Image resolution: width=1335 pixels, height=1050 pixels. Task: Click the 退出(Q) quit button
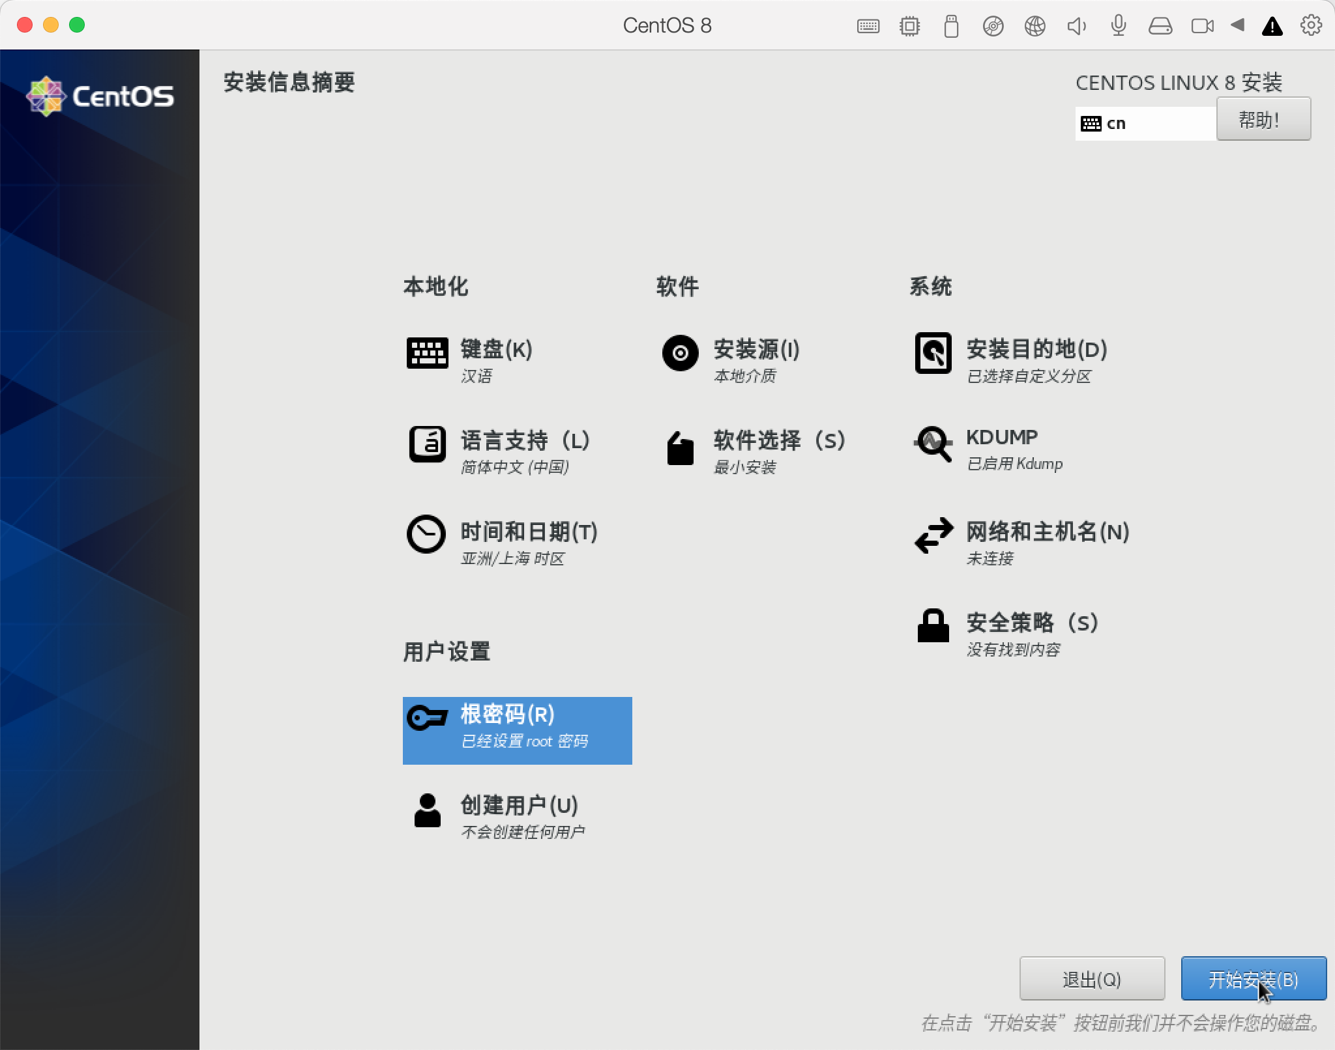pyautogui.click(x=1092, y=978)
